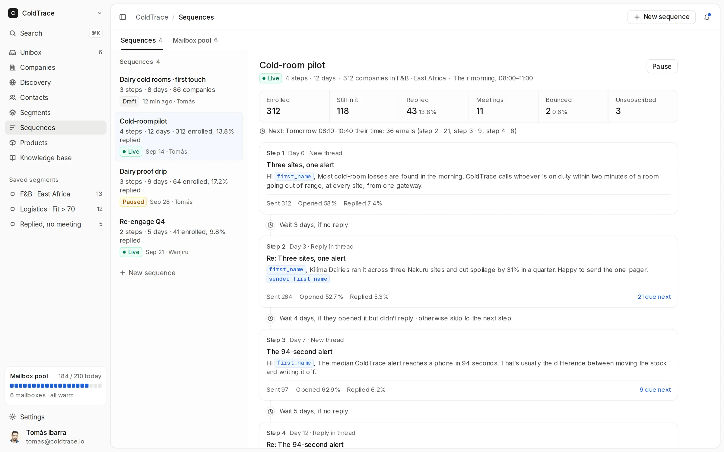Select Sequences in the sidebar

pos(56,127)
